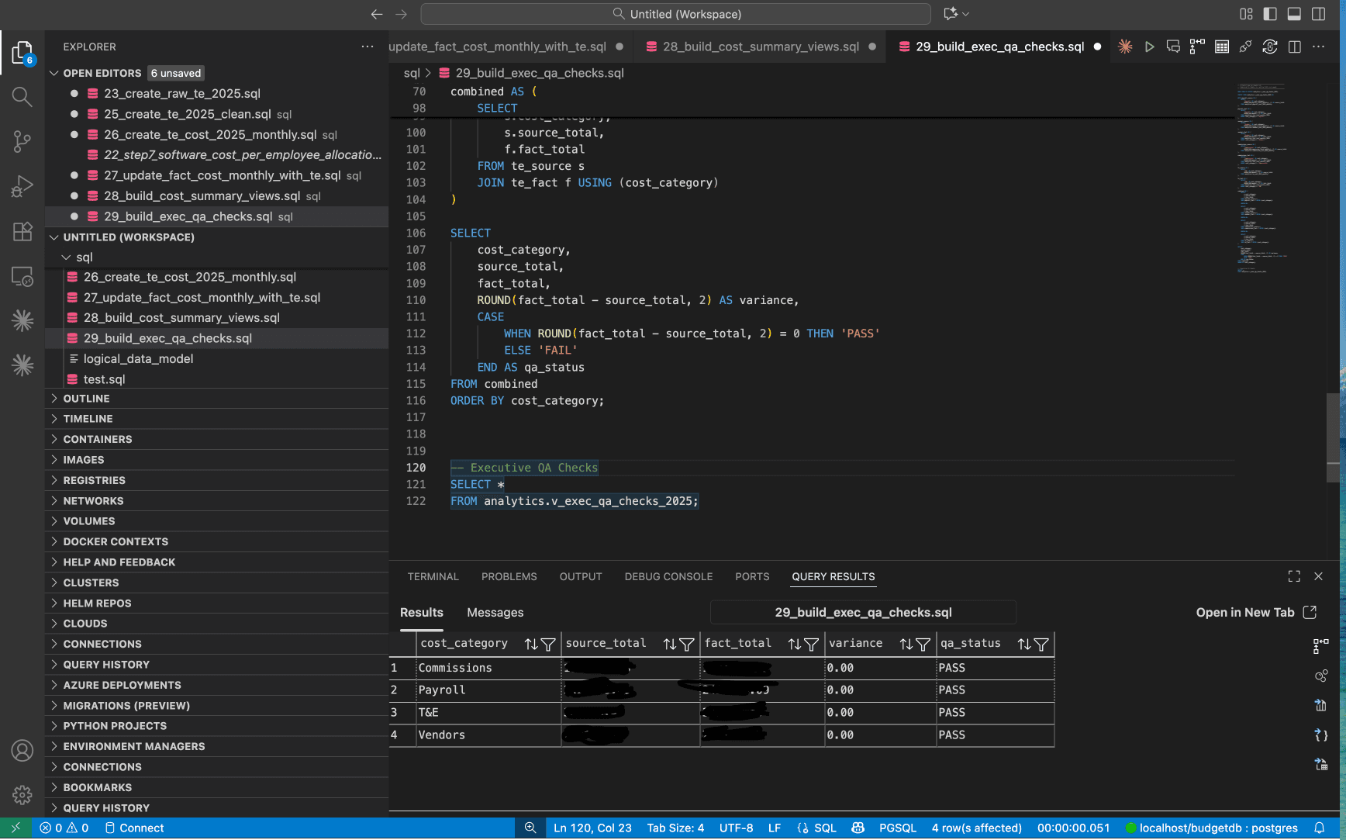Save query results as Excel
Image resolution: width=1346 pixels, height=840 pixels.
[1321, 706]
